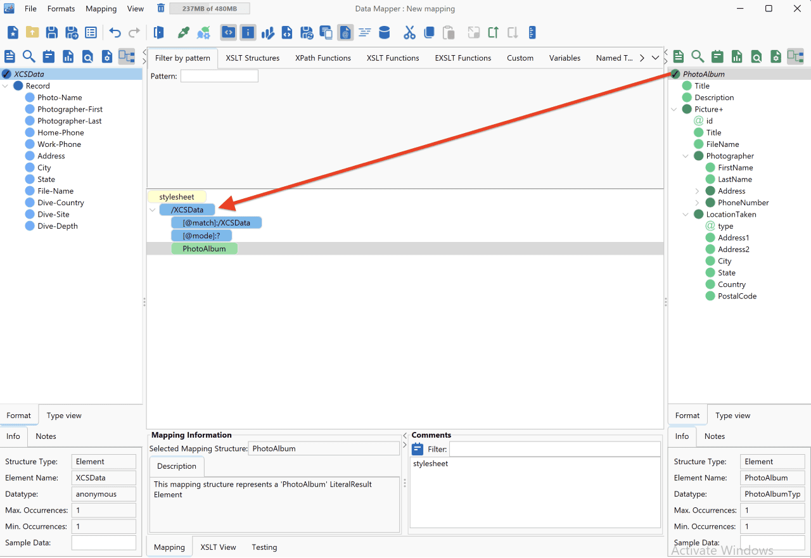The image size is (811, 558).
Task: Toggle the '@' attributes document button
Action: point(345,32)
